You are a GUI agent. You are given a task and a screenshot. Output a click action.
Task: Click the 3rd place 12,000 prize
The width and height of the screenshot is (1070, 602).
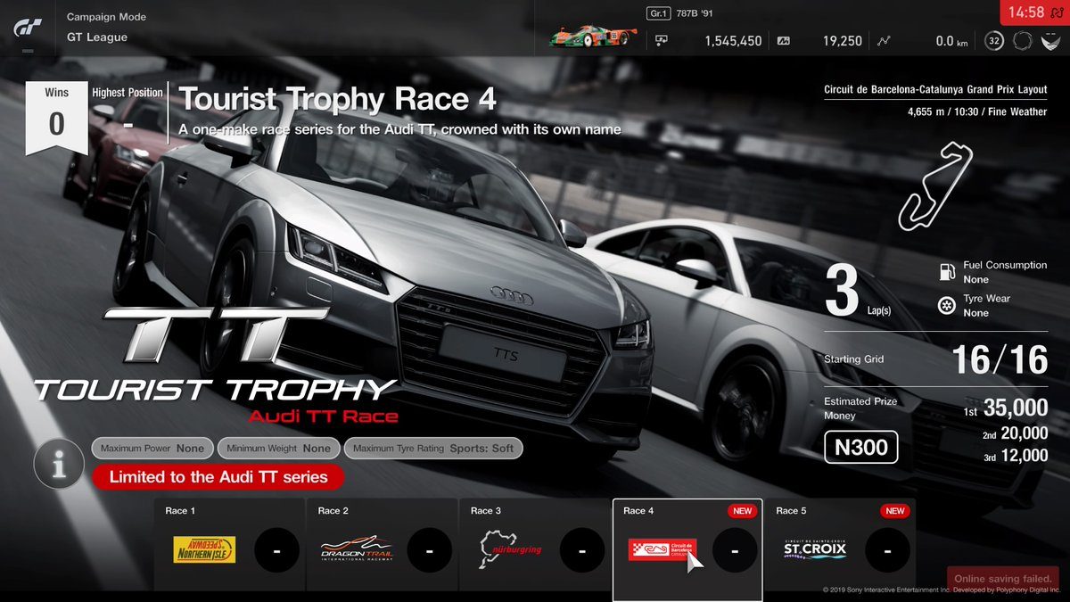[1016, 456]
